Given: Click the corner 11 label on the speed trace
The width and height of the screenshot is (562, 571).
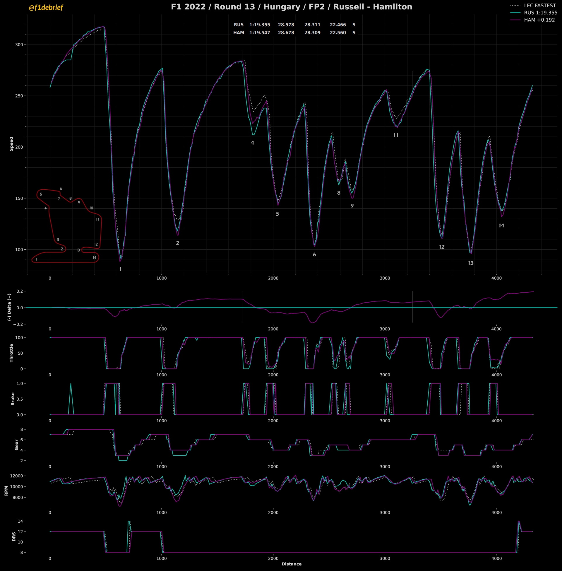Looking at the screenshot, I should 396,135.
